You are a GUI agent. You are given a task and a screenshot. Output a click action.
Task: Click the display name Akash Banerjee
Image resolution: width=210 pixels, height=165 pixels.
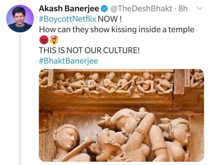pos(69,9)
